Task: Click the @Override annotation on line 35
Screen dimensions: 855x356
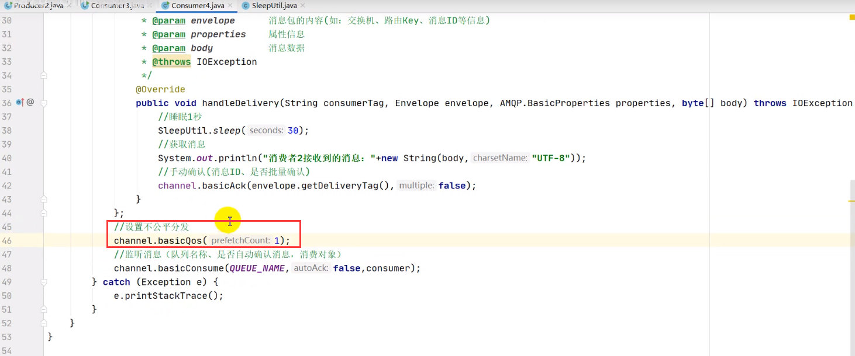Action: pos(160,89)
